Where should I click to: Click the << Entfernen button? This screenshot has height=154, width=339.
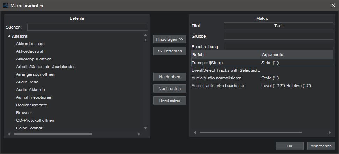[x=169, y=51]
